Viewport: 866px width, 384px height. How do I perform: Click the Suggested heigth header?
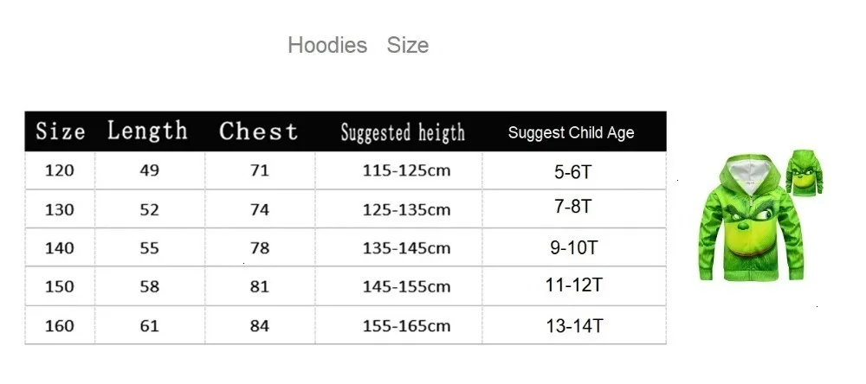pos(403,133)
